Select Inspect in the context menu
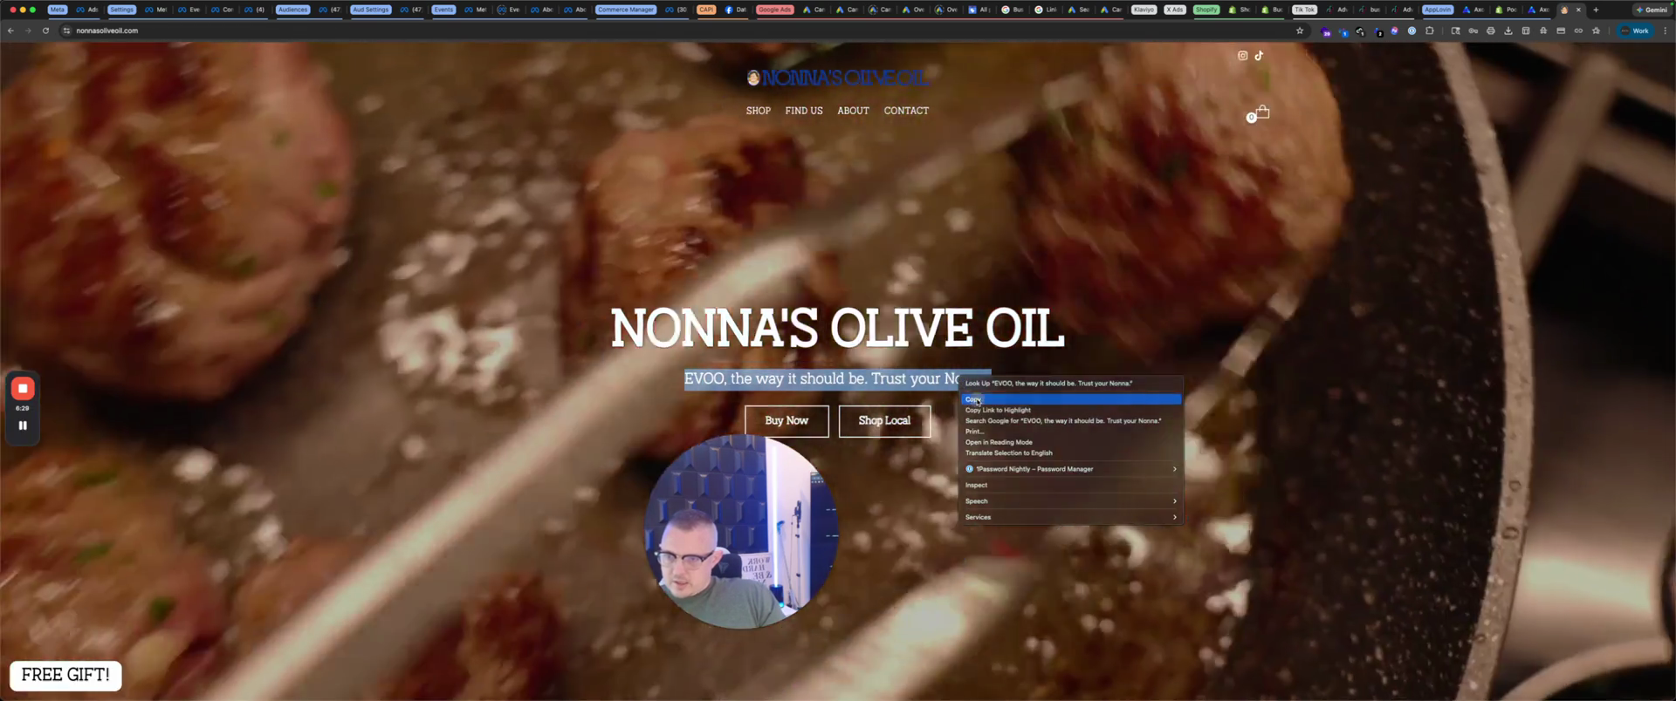The height and width of the screenshot is (701, 1676). coord(977,486)
